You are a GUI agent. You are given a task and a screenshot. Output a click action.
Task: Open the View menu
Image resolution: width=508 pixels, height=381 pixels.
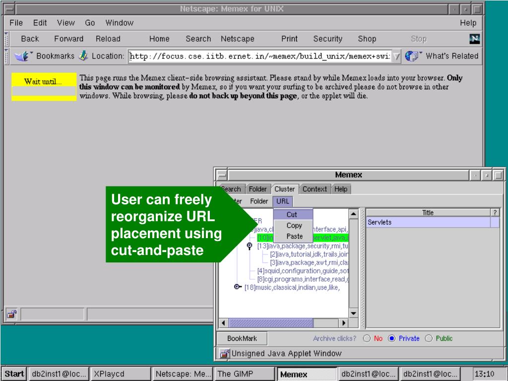pos(66,23)
